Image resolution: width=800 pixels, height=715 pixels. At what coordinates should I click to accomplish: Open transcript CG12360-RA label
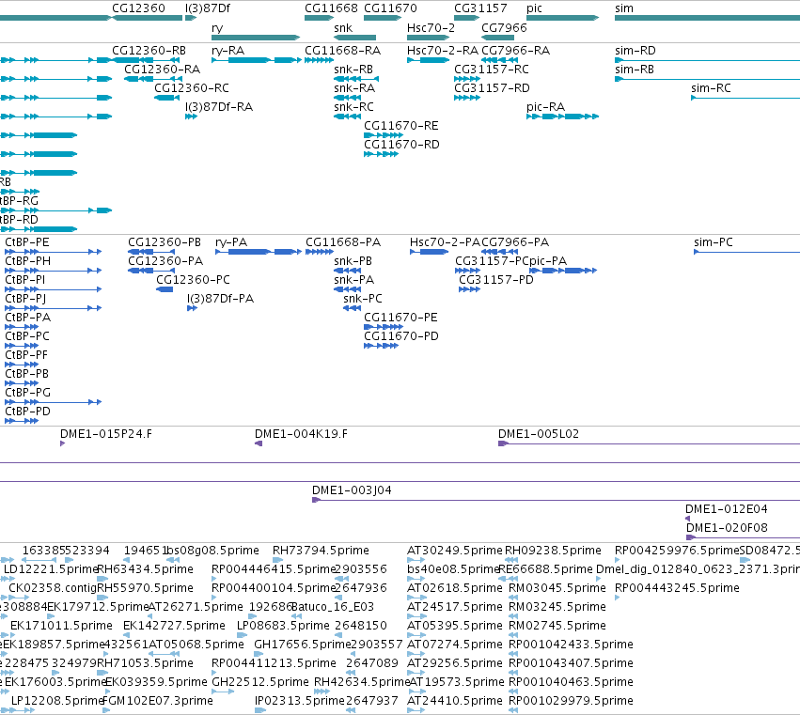[163, 70]
